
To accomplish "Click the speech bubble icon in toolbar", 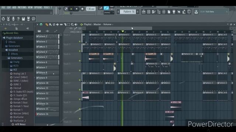I will (34, 19).
